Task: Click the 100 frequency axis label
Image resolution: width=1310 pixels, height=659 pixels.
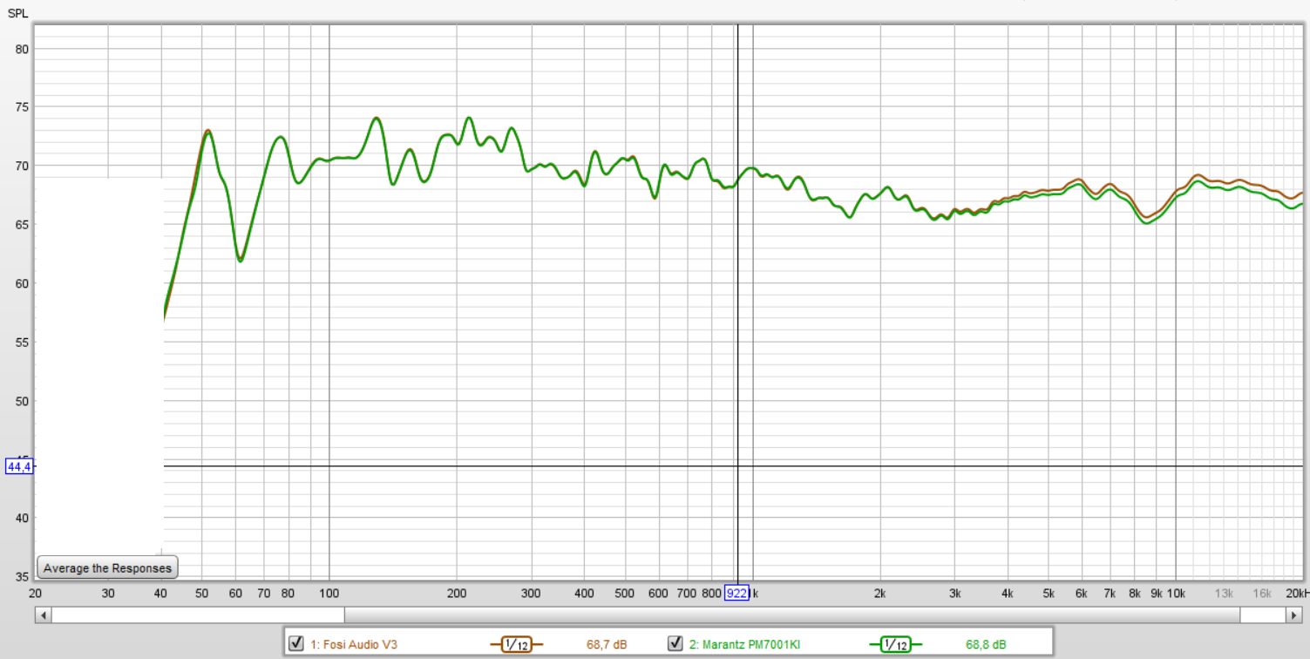Action: (329, 594)
